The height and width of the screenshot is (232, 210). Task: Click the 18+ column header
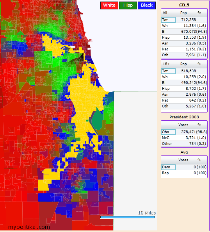click(x=166, y=64)
